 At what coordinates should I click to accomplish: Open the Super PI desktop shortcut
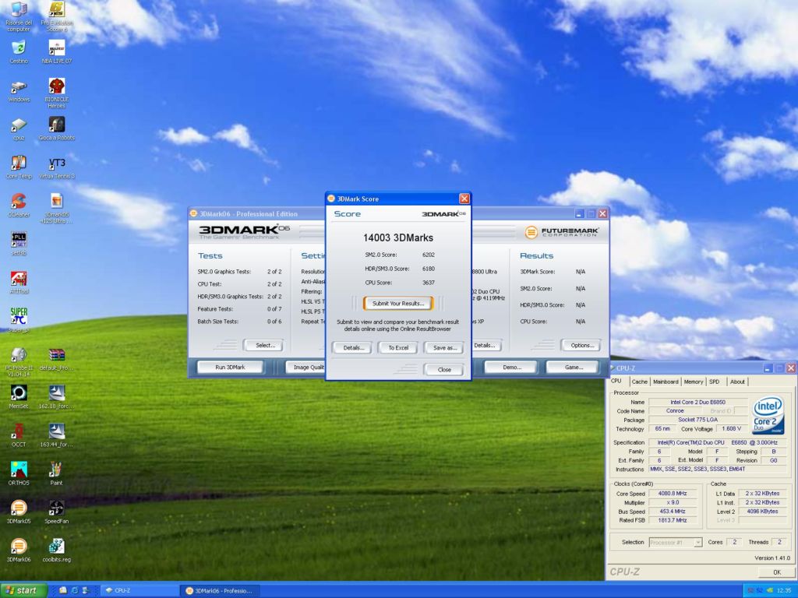[19, 319]
